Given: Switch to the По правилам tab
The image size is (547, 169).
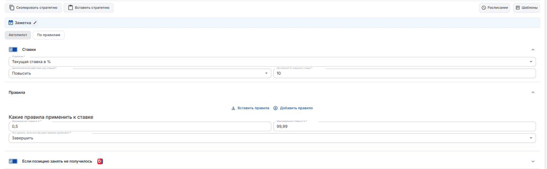Looking at the screenshot, I should coord(48,35).
